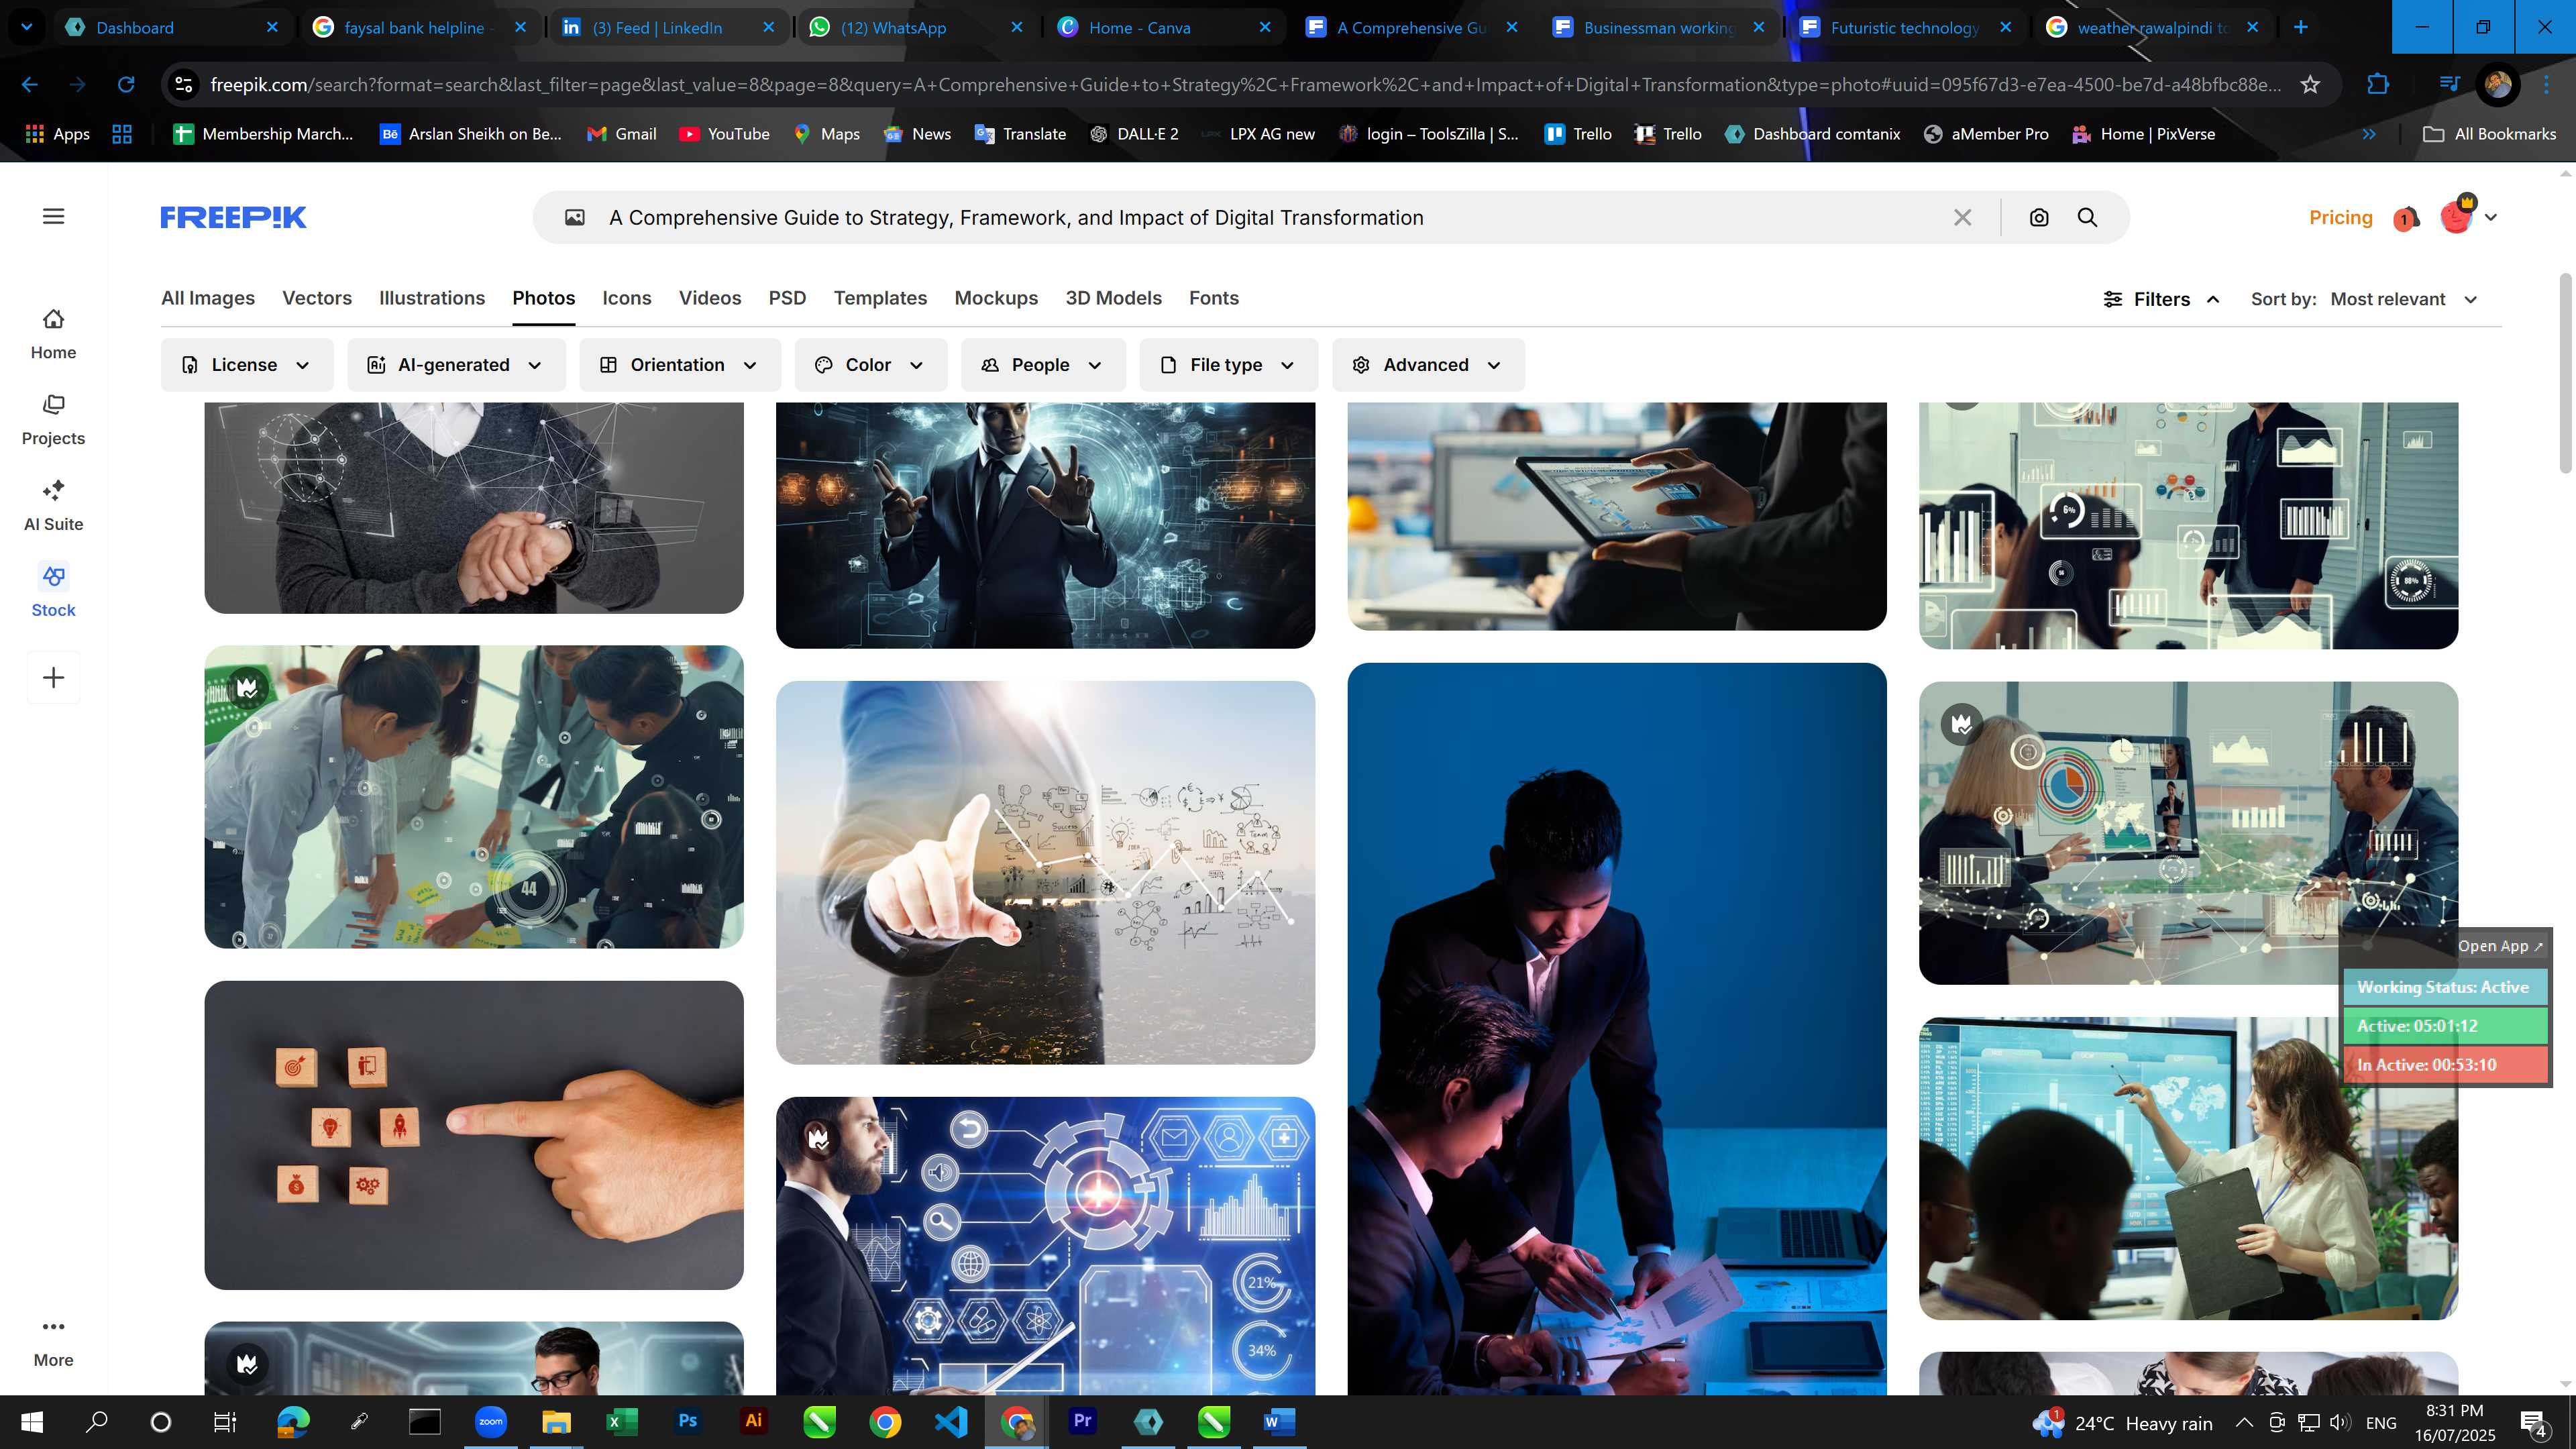Open Illustrator from the taskbar
2576x1449 pixels.
(x=754, y=1421)
